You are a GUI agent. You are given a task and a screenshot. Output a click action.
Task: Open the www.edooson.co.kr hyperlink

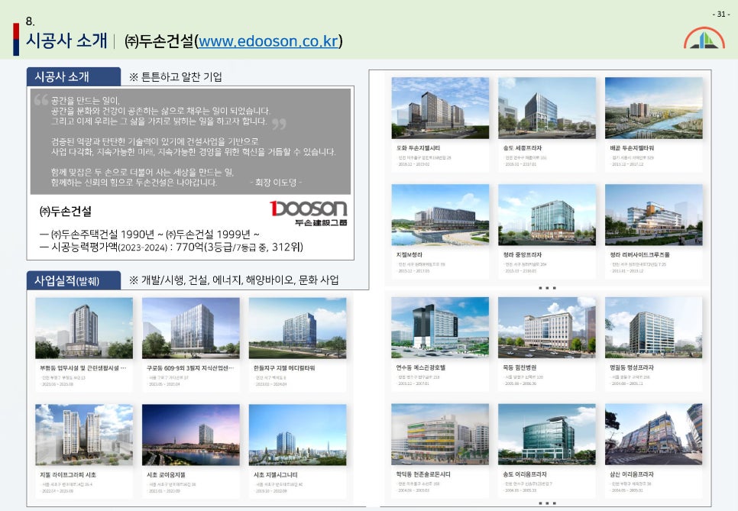[268, 41]
